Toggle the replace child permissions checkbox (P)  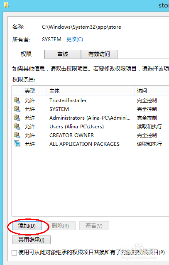point(15,253)
